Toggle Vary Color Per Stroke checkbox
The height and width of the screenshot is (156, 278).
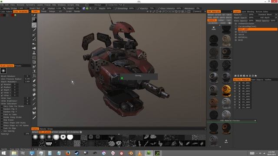point(2,106)
